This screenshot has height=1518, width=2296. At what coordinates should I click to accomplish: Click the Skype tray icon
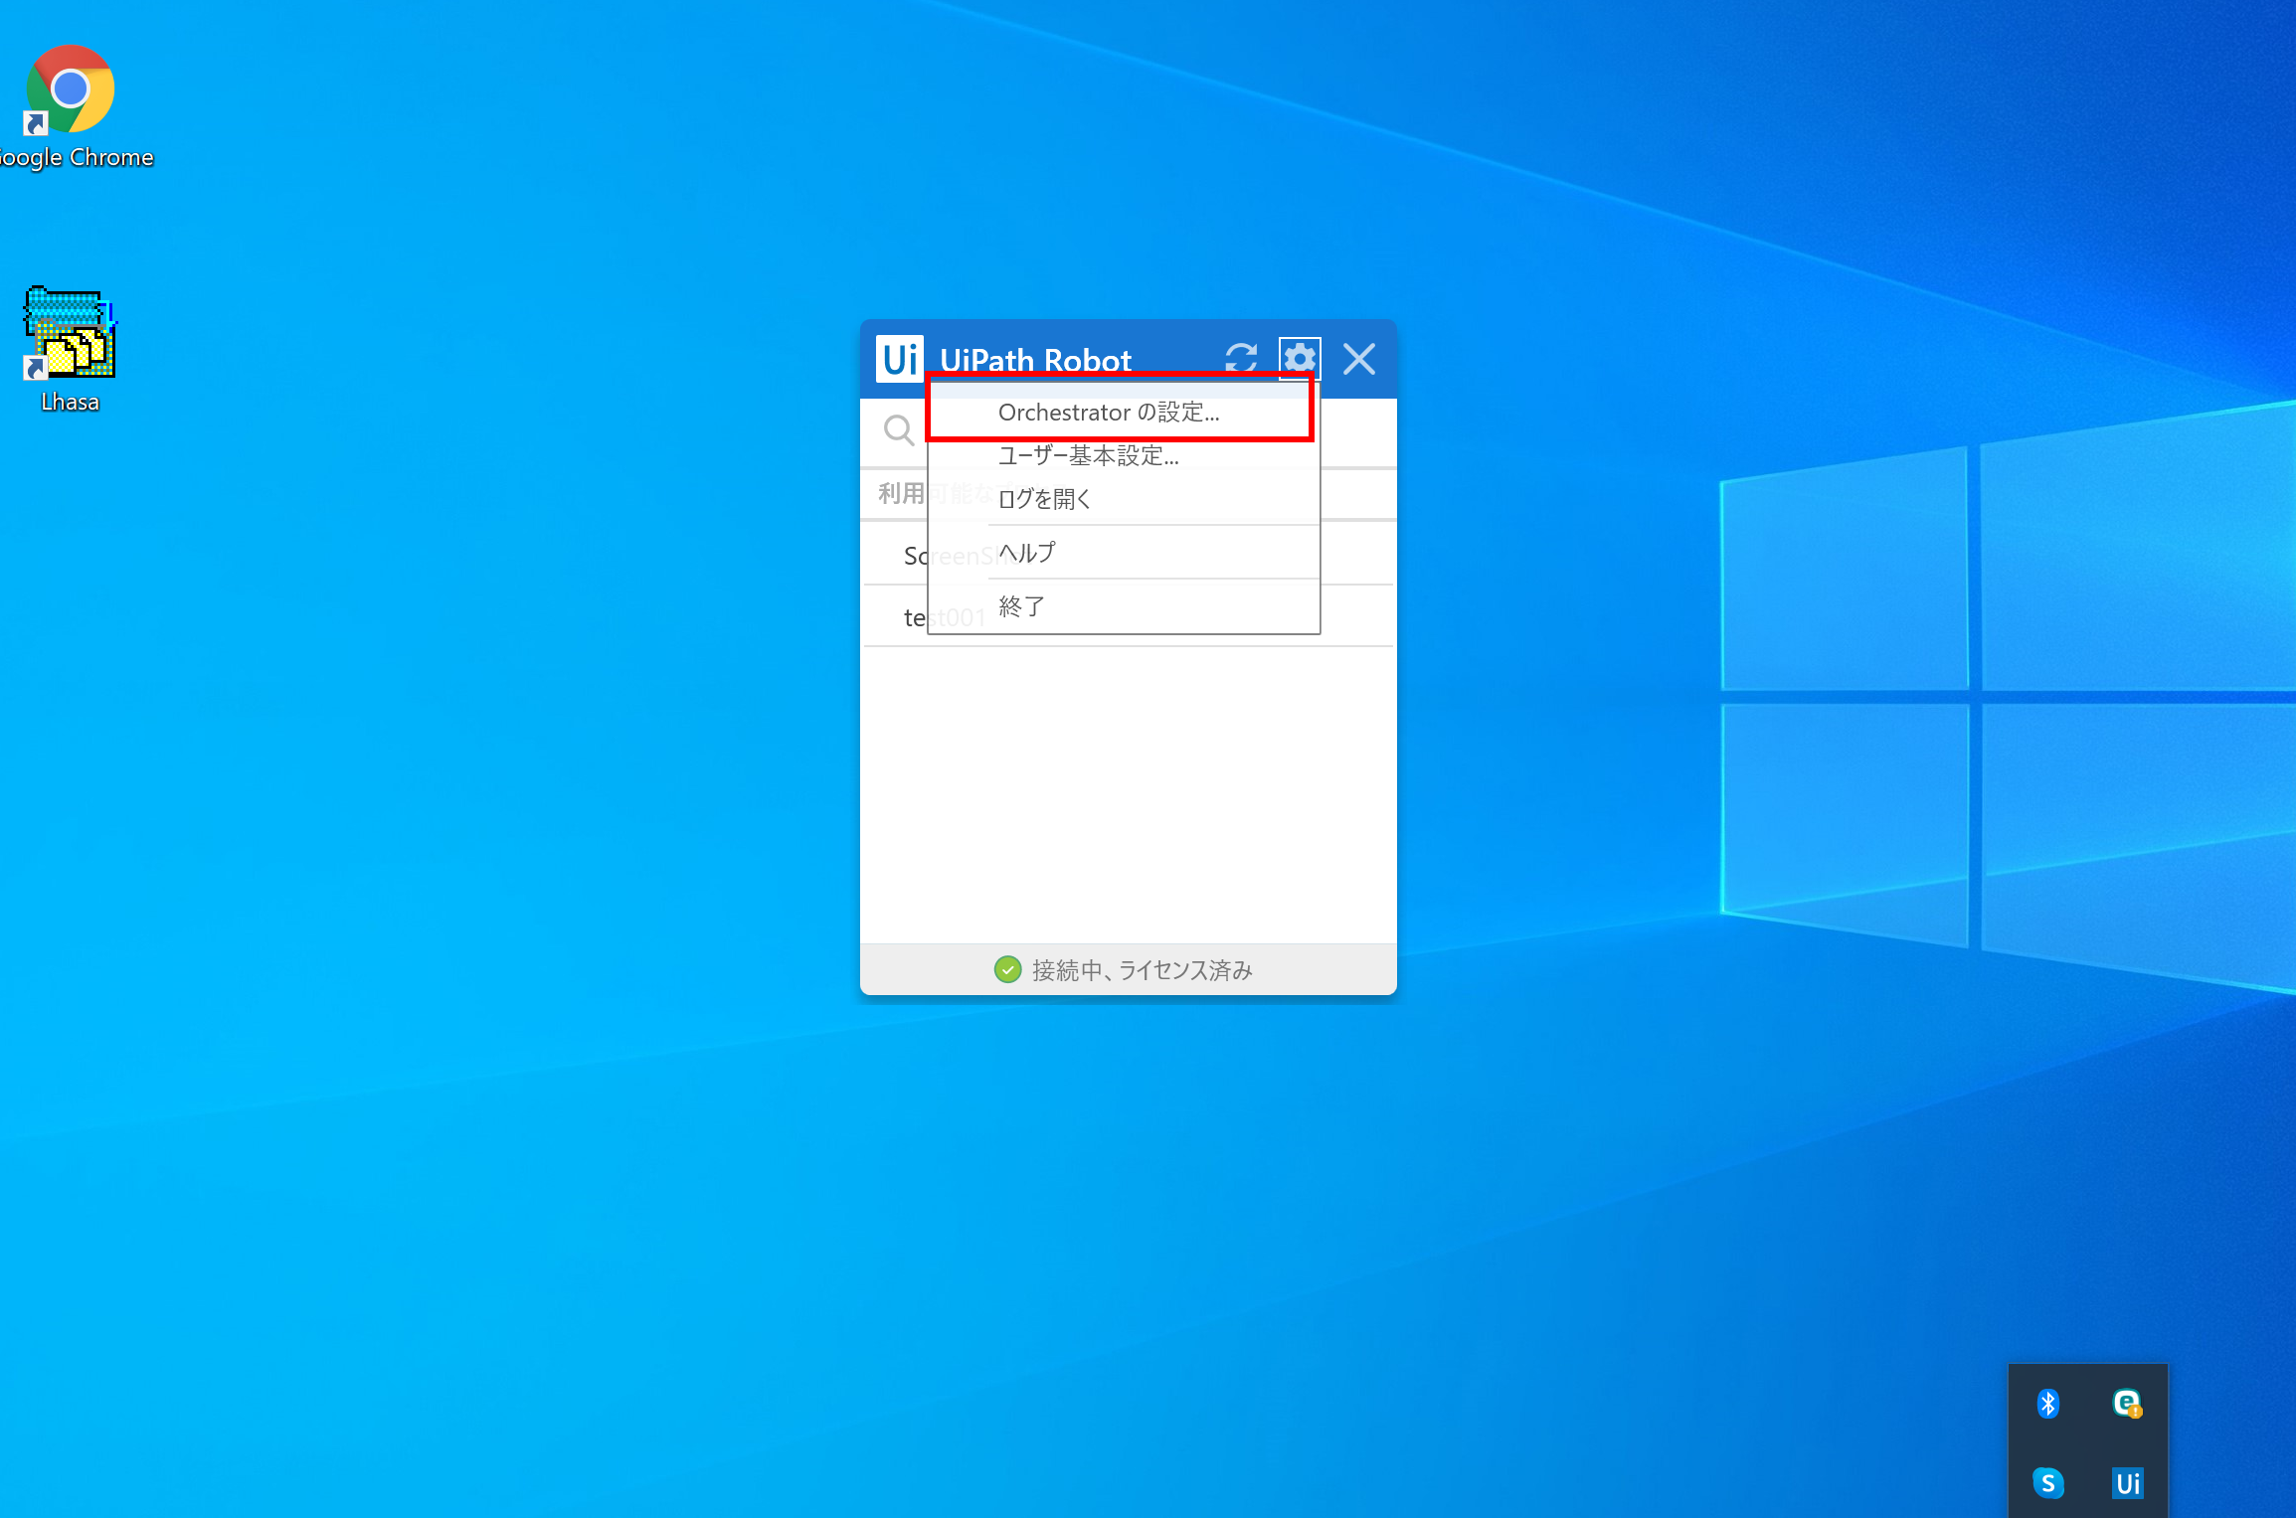point(2047,1483)
